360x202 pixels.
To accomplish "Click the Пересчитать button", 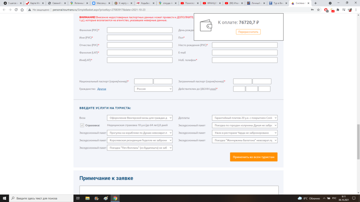I will click(248, 32).
